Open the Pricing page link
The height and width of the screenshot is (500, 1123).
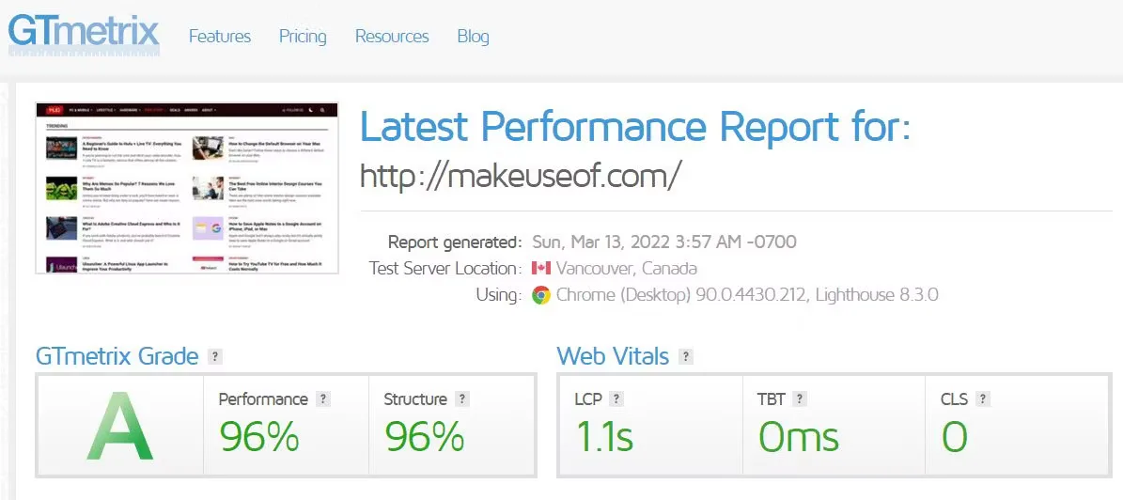tap(303, 37)
